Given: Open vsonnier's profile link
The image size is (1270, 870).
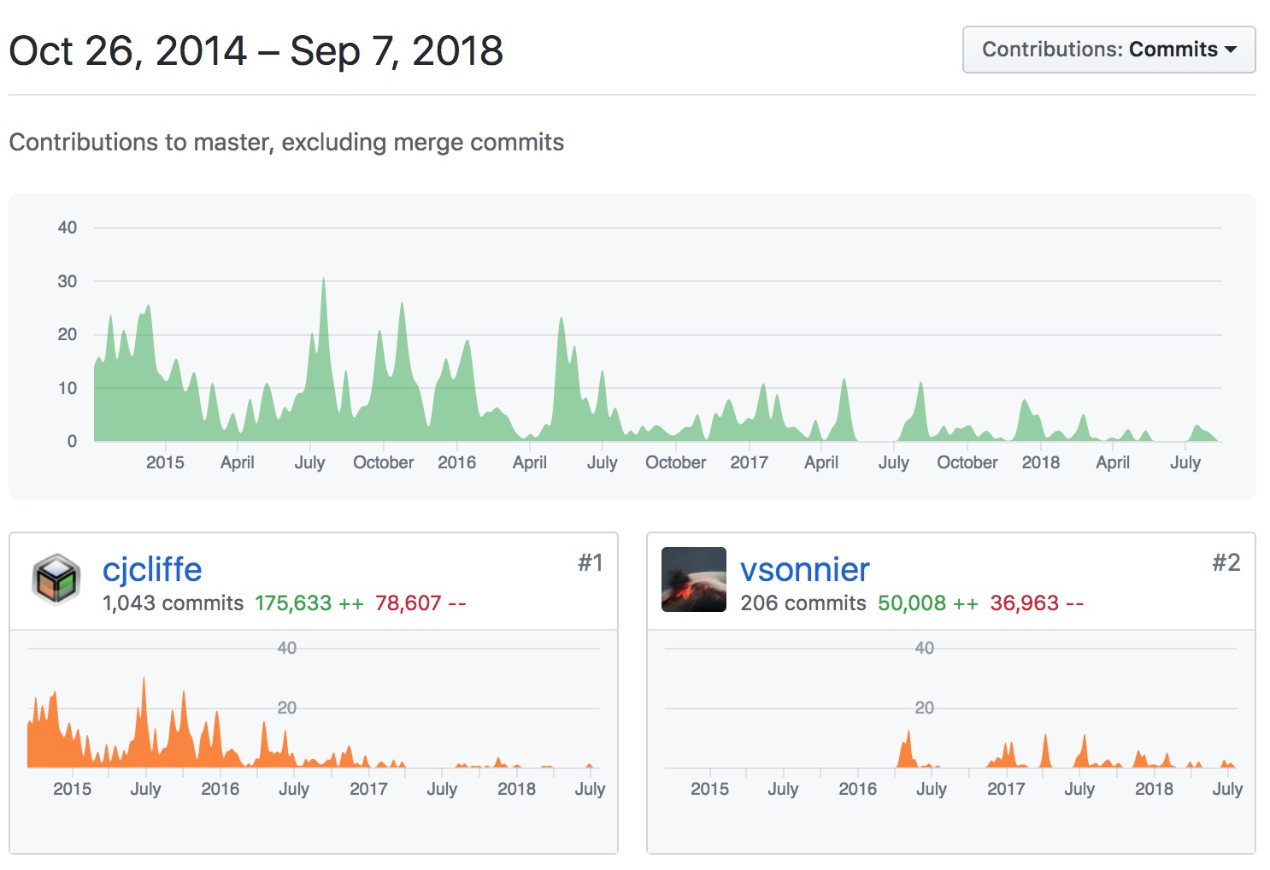Looking at the screenshot, I should click(805, 569).
